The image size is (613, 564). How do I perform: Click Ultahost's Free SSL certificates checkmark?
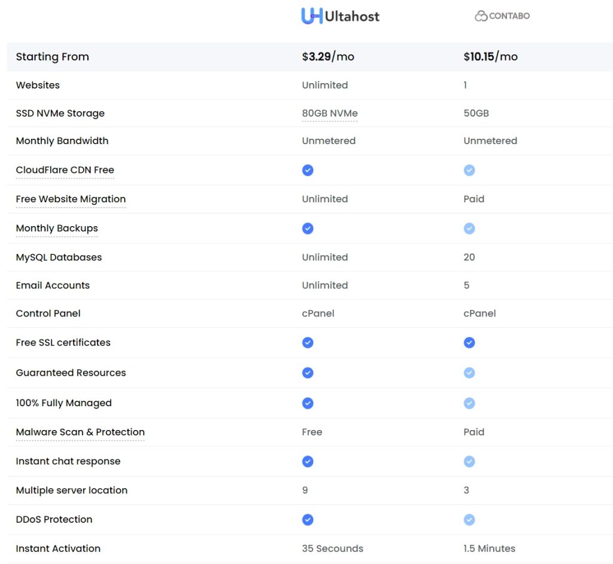pyautogui.click(x=308, y=343)
